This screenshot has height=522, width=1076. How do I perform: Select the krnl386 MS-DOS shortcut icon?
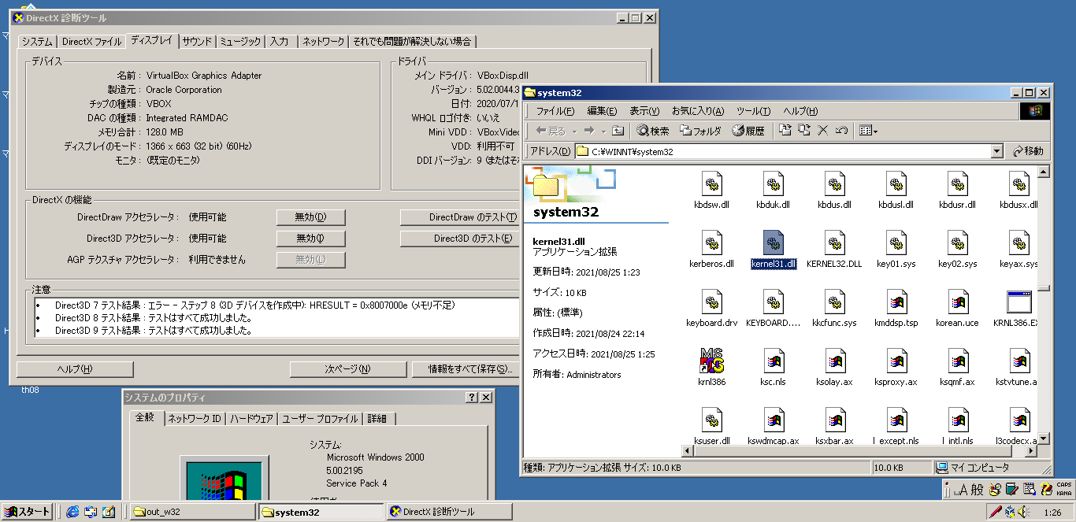point(712,361)
